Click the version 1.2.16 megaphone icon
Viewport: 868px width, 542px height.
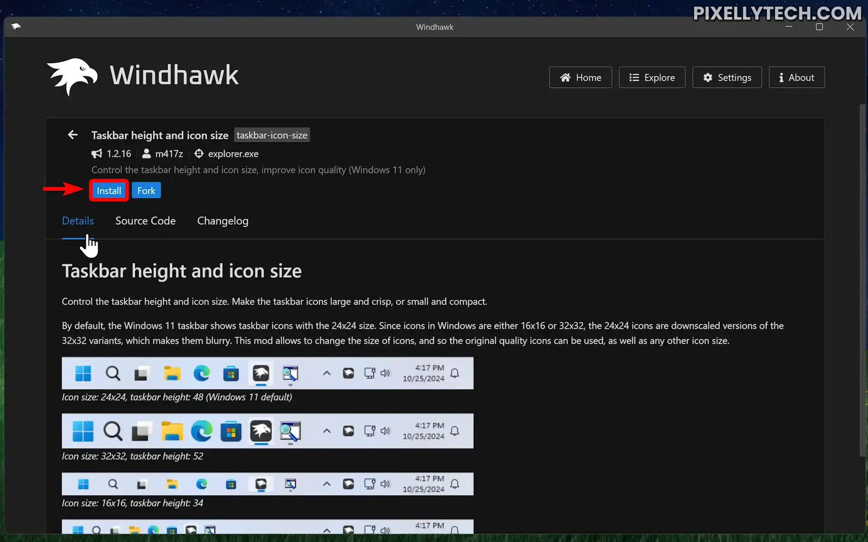pyautogui.click(x=97, y=154)
